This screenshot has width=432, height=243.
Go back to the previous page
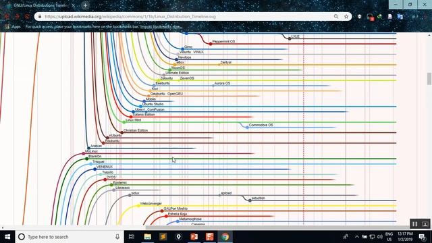click(x=7, y=16)
